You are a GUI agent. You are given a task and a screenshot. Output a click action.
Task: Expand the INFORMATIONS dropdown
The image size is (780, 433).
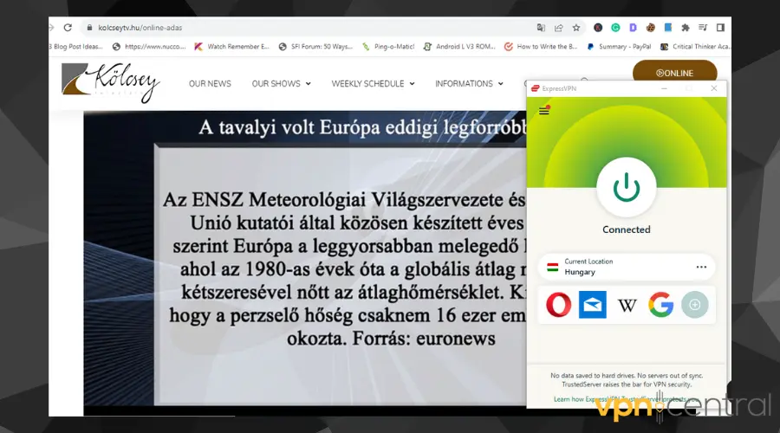[x=469, y=84]
